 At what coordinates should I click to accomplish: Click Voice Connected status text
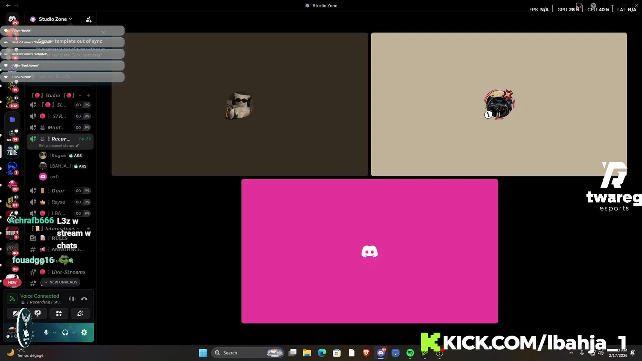39,296
